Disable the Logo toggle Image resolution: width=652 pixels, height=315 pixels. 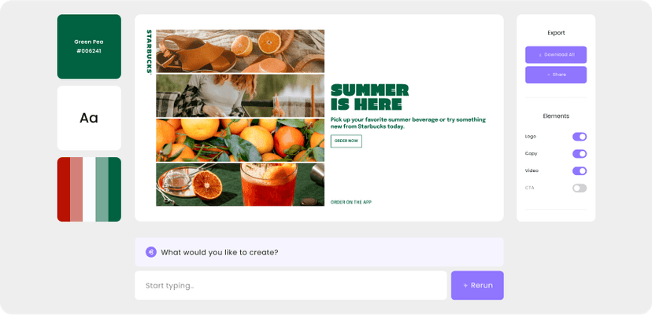click(580, 137)
